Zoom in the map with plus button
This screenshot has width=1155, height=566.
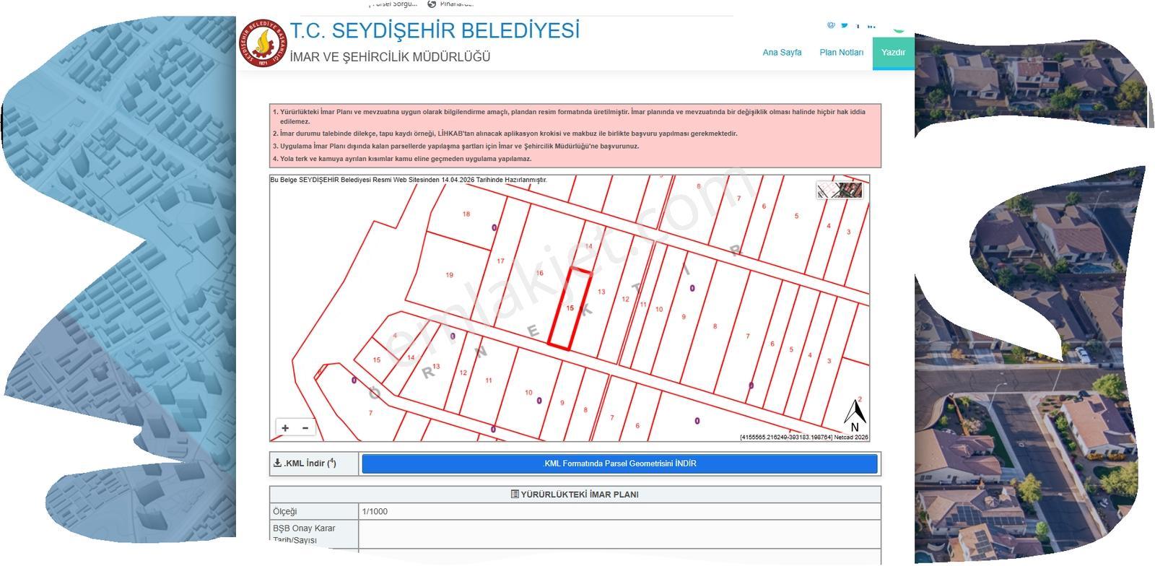(x=285, y=428)
